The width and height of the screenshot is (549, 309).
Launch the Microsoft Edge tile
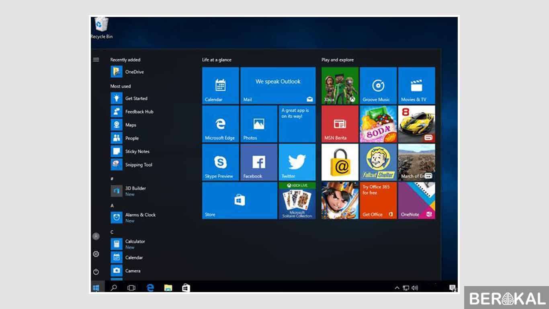tap(220, 124)
